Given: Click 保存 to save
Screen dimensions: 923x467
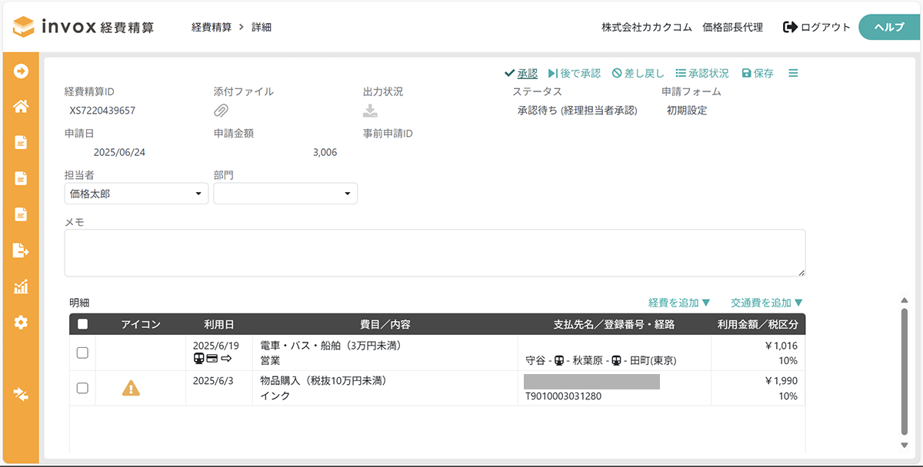Looking at the screenshot, I should pos(758,73).
